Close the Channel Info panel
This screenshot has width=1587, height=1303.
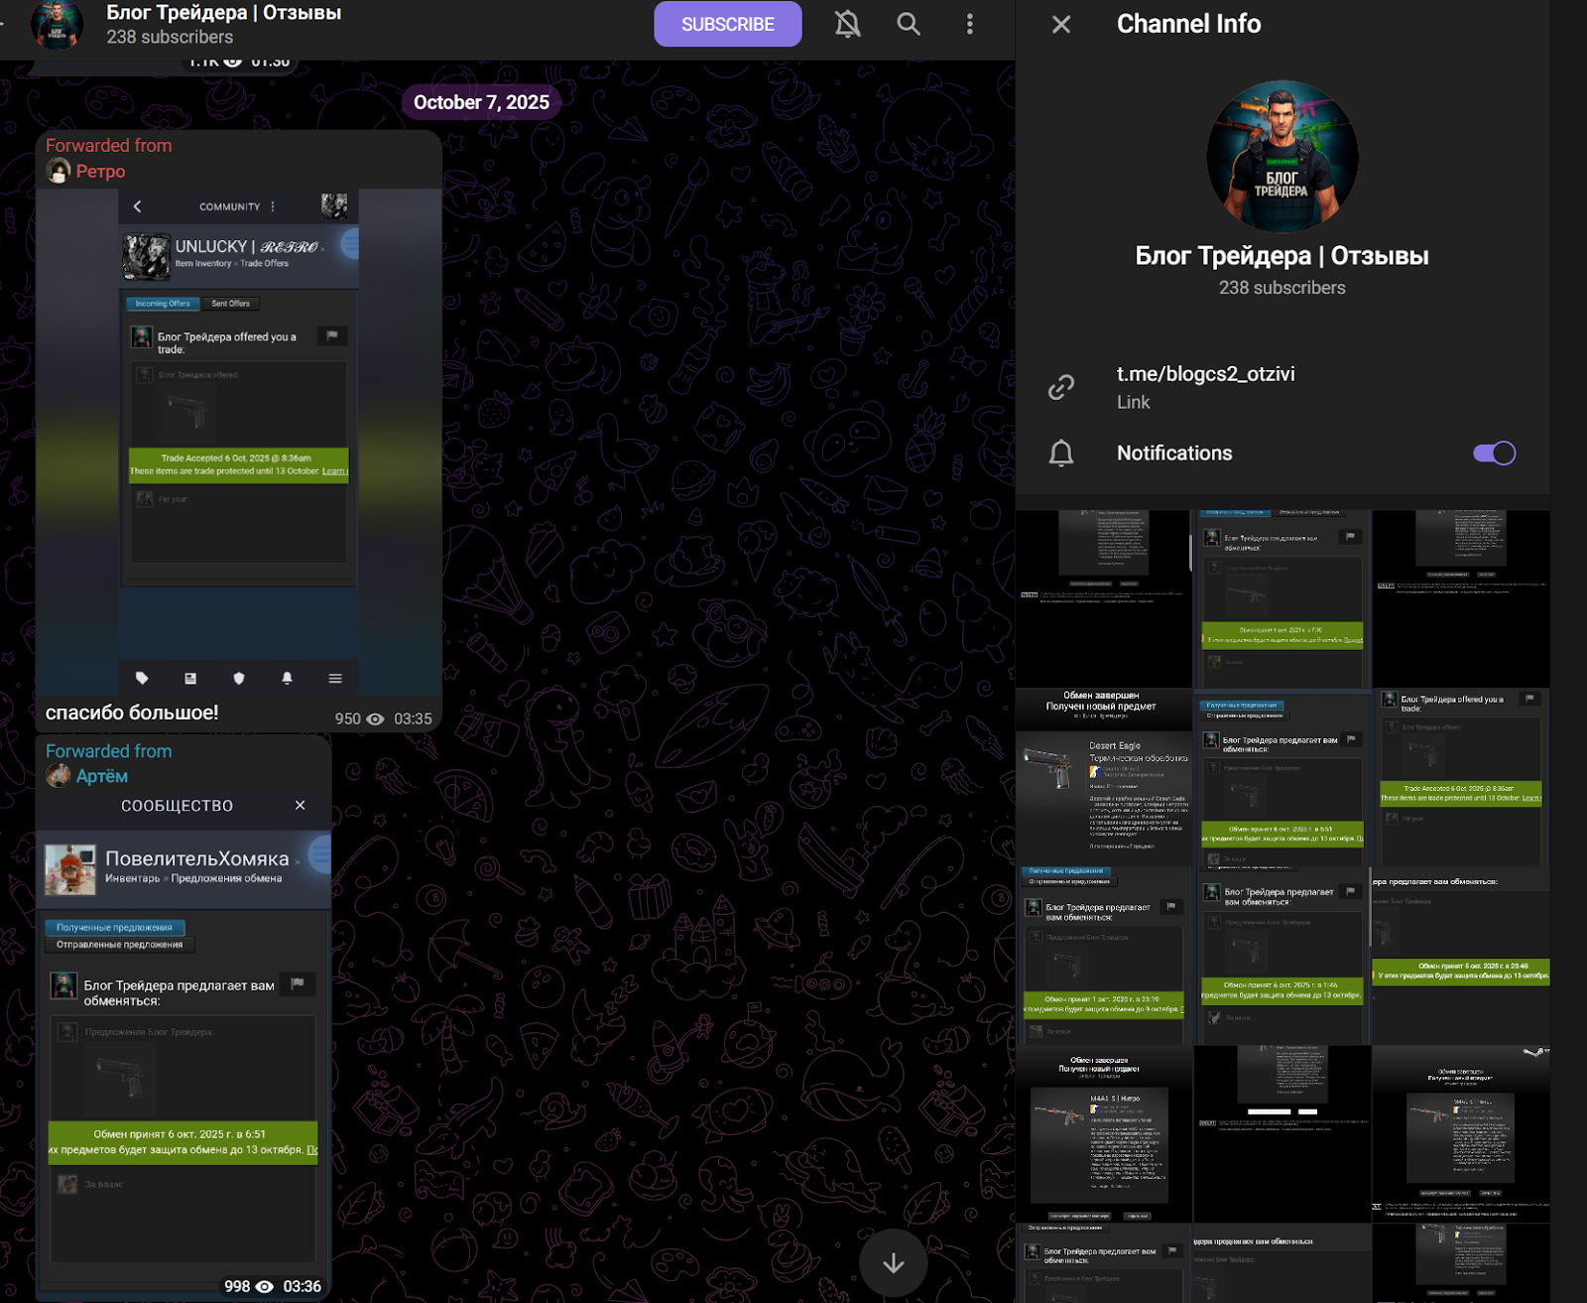[1060, 24]
